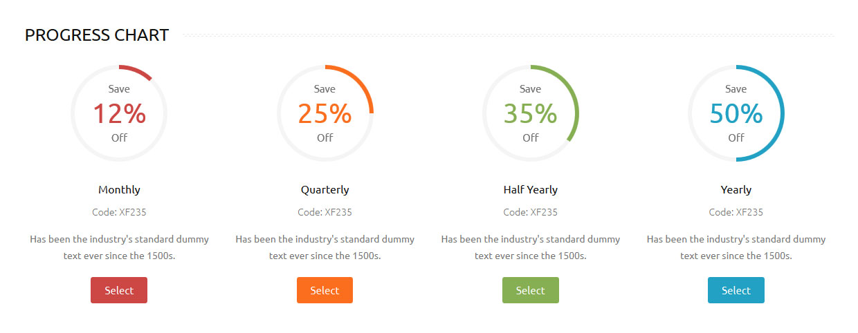858x333 pixels.
Task: Choose the green Half Yearly Select button
Action: 530,290
